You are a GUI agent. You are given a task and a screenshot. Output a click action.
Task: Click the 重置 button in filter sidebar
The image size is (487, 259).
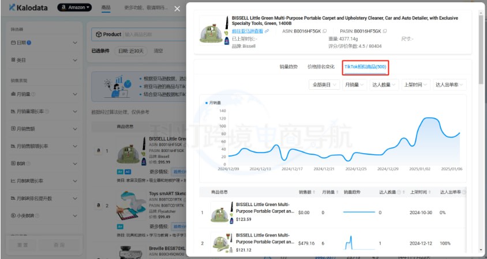pyautogui.click(x=24, y=245)
